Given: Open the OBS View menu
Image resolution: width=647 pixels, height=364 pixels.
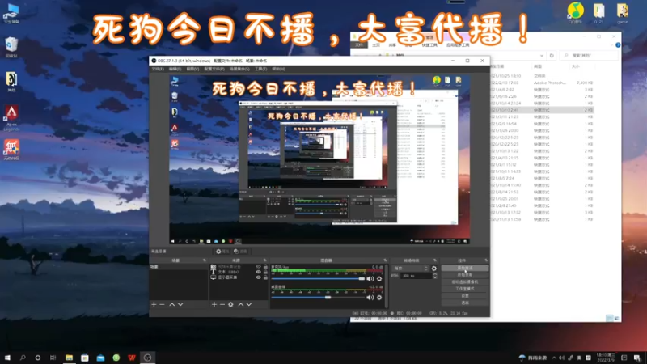Looking at the screenshot, I should [x=192, y=69].
